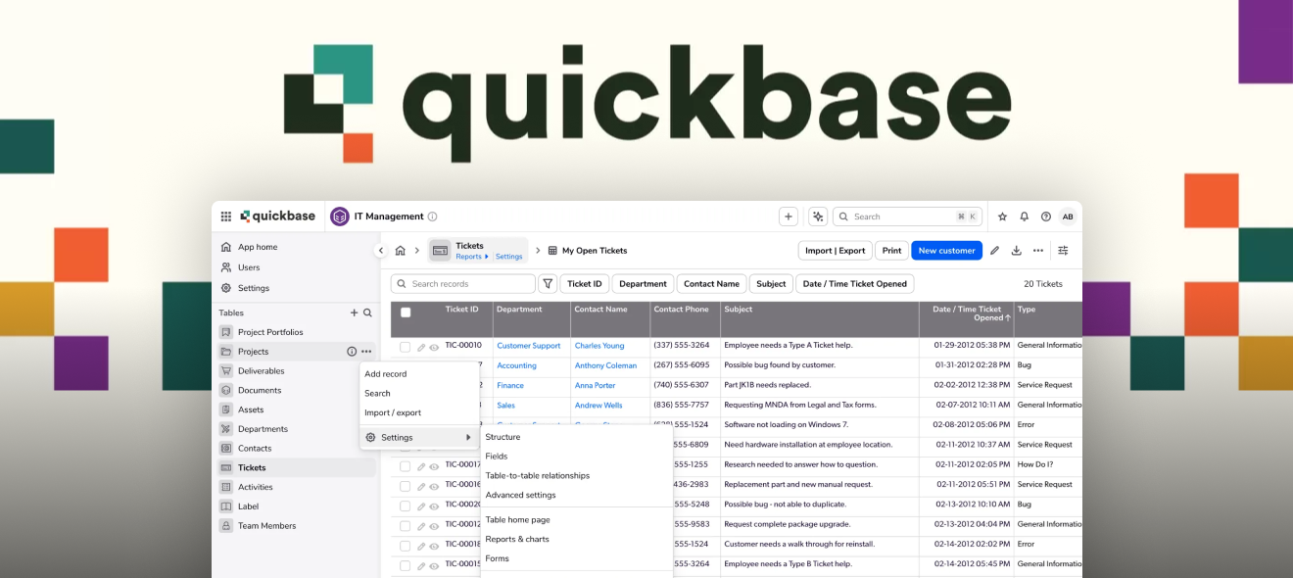Viewport: 1293px width, 578px height.
Task: Select the checkbox for TIC-00016 row
Action: (x=405, y=486)
